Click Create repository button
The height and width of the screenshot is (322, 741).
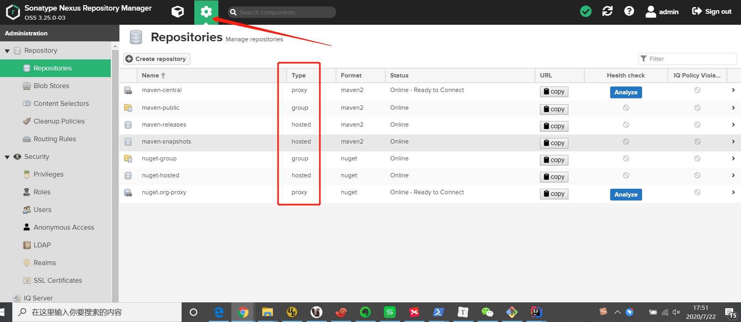coord(157,59)
